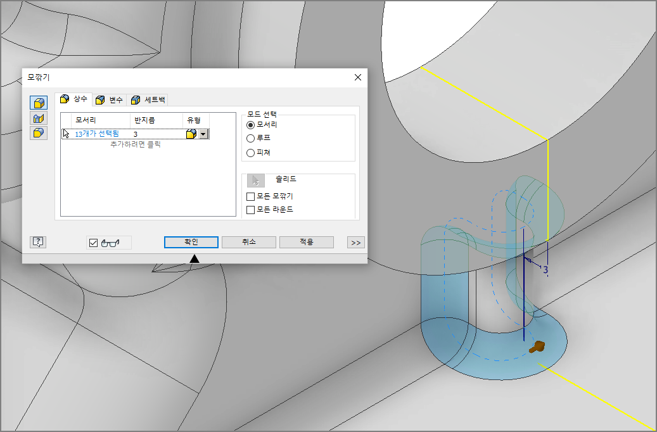Select the 루프 radio button
Viewport: 657px width, 432px height.
point(250,138)
